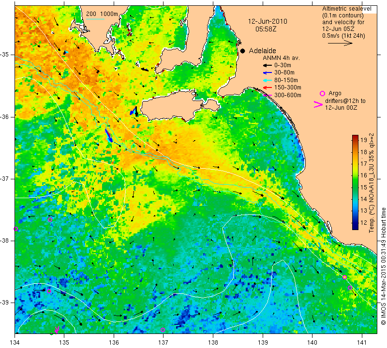Click the '30-80m' depth label
387x348 pixels.
click(284, 73)
